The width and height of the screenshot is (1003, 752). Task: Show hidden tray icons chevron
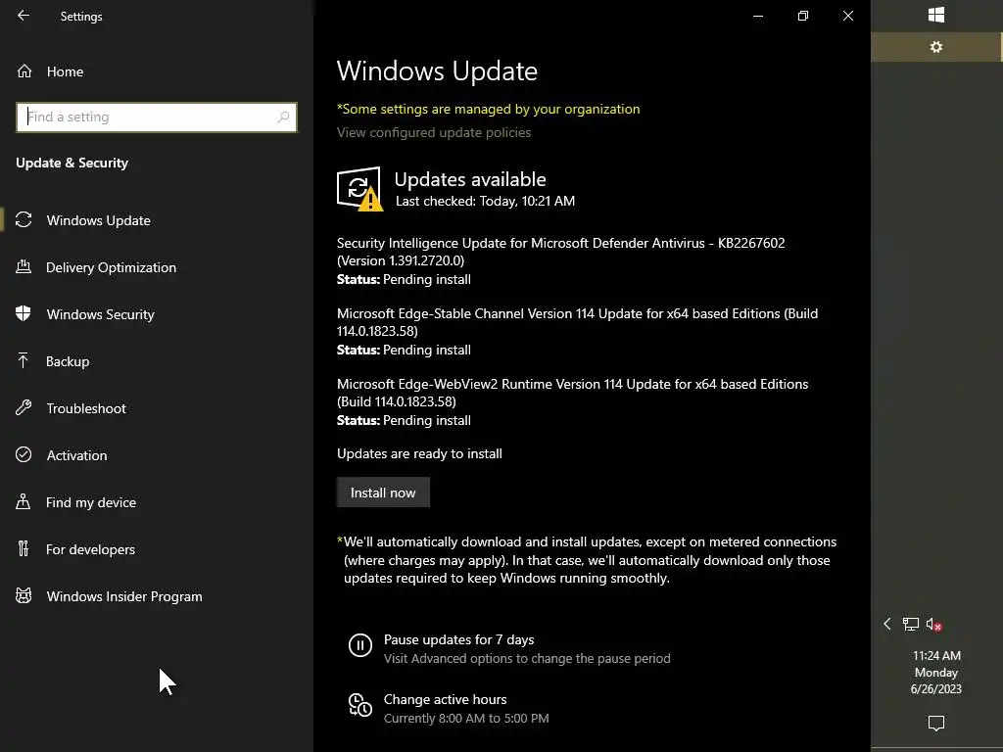(x=887, y=624)
